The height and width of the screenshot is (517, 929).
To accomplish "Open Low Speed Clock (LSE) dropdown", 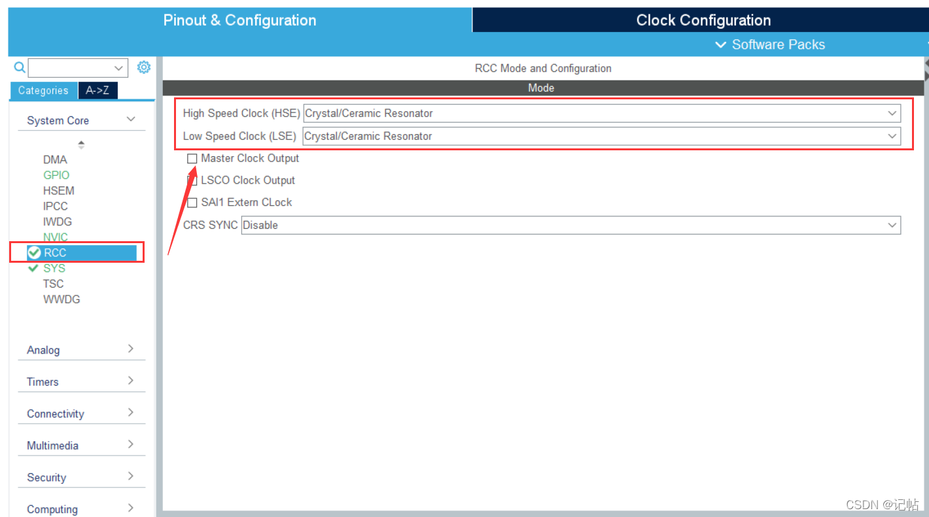I will click(x=602, y=137).
